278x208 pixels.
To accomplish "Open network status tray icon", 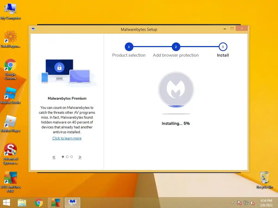I will click(246, 203).
